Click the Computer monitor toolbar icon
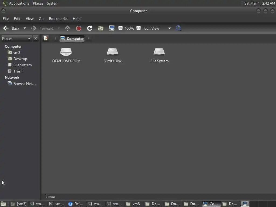The image size is (276, 207). [112, 28]
